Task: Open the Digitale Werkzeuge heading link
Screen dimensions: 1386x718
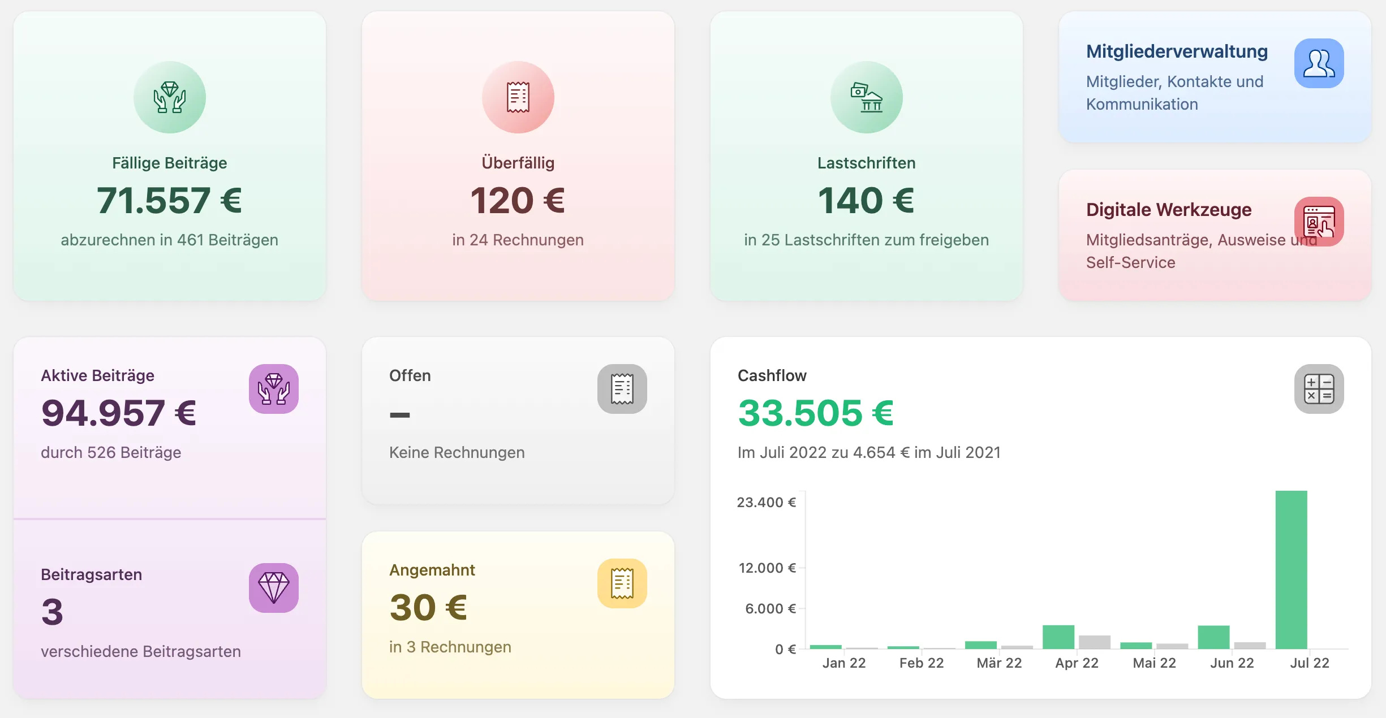Action: click(1169, 210)
